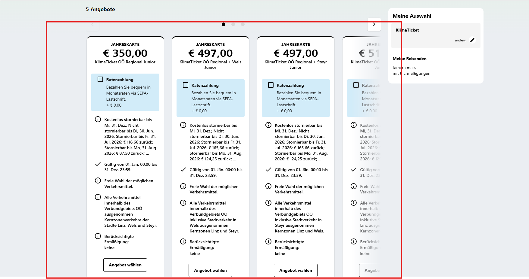Click info icon next to Wels card's Freie Wahl
This screenshot has height=279, width=529.
[x=183, y=186]
